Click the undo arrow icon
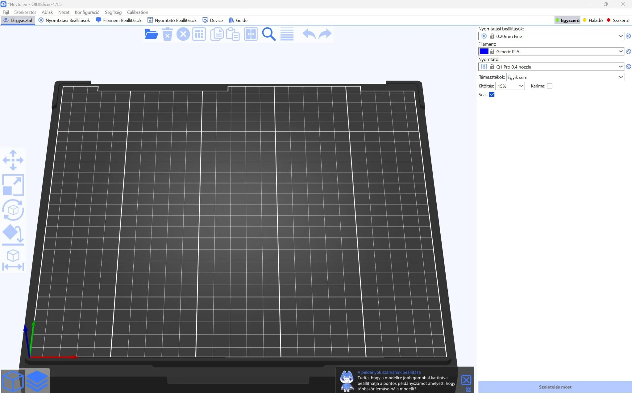The image size is (632, 393). (309, 34)
